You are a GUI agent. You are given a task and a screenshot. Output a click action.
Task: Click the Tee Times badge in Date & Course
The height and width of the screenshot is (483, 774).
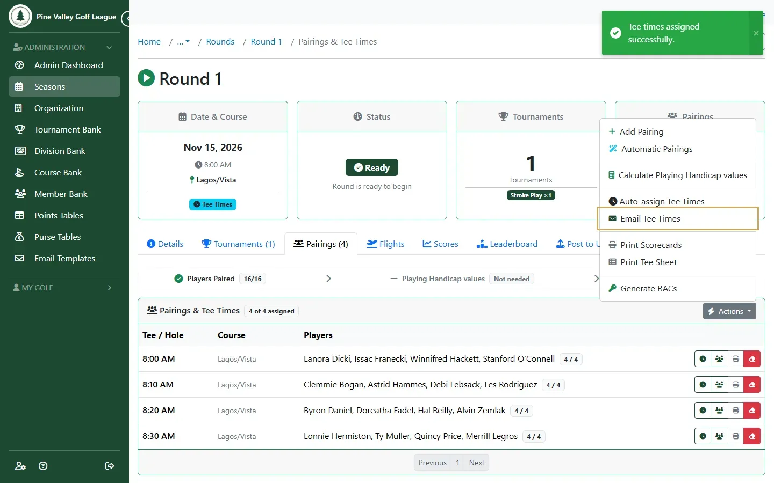(213, 204)
